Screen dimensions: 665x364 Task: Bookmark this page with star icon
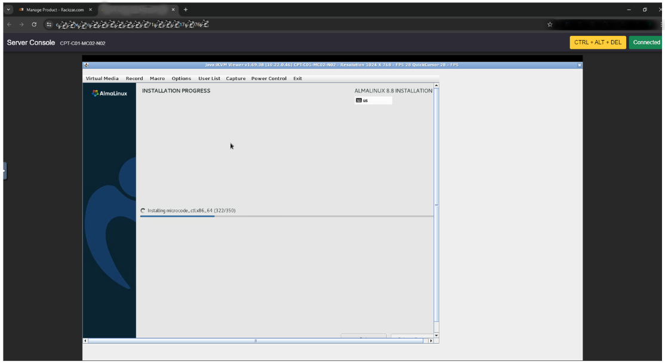click(x=550, y=24)
